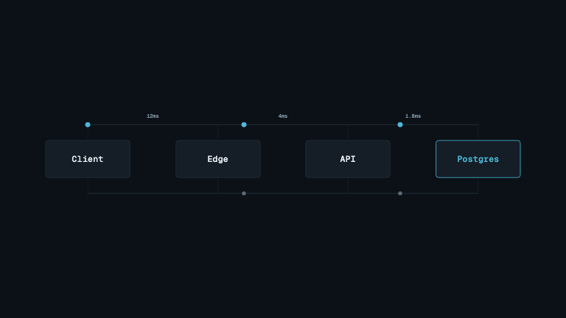Viewport: 566px width, 318px height.
Task: Select the Edge node box
Action: tap(218, 159)
